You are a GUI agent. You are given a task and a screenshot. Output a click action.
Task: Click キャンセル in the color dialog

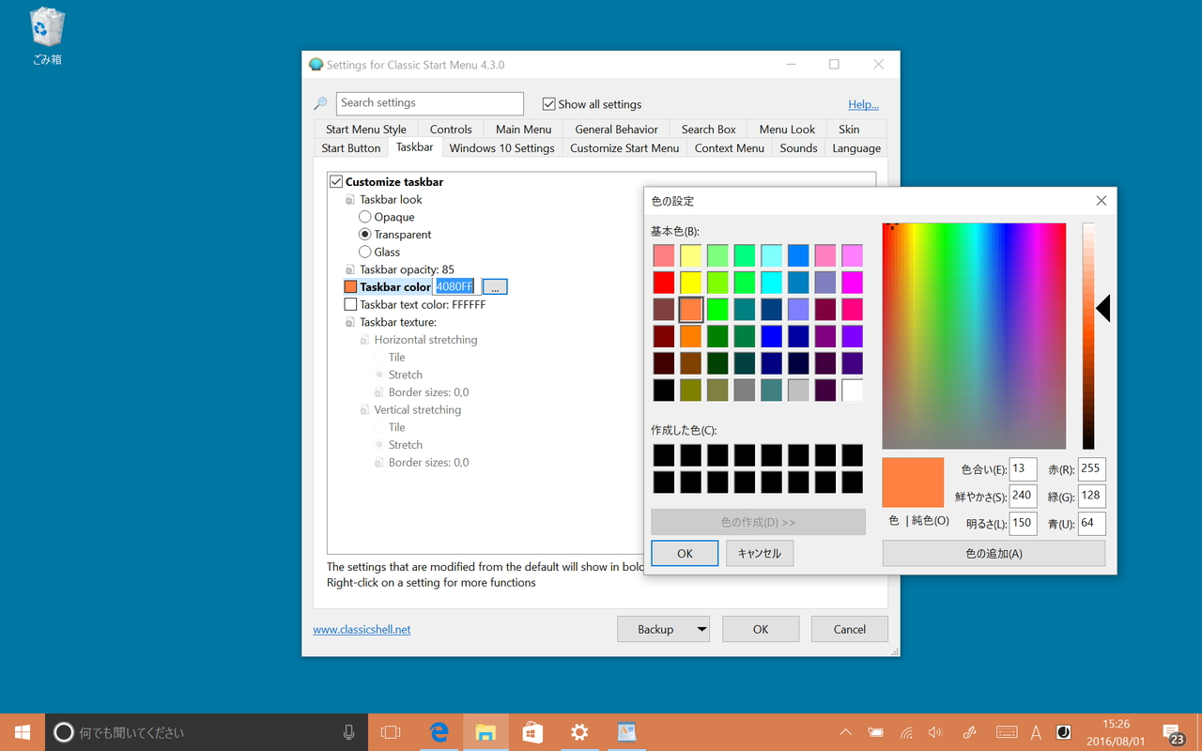click(x=760, y=554)
